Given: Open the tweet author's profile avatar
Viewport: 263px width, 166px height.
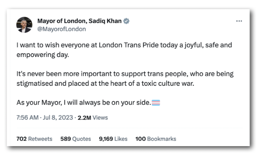Looking at the screenshot, I should click(24, 25).
